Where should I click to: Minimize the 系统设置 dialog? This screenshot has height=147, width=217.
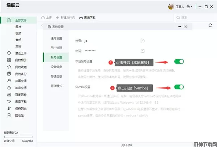coord(180,26)
